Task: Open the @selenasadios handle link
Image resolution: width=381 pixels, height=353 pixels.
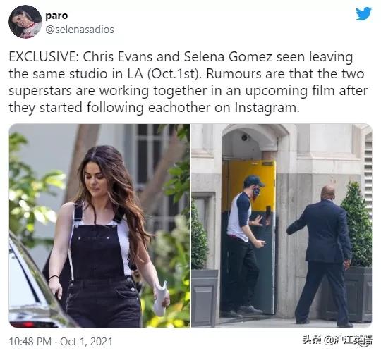Action: pos(80,30)
